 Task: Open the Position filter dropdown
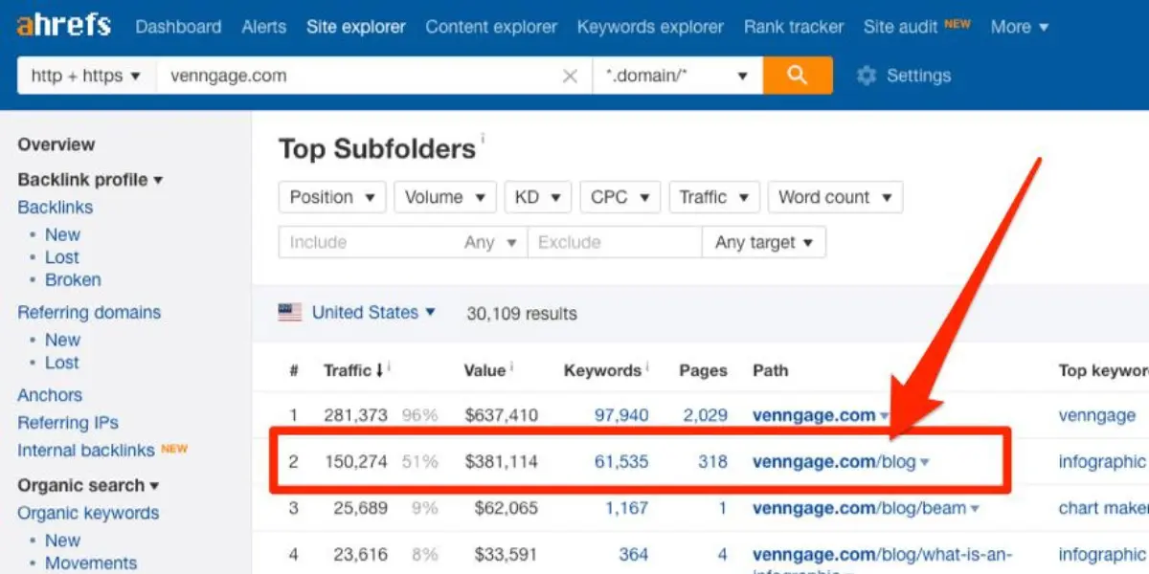(332, 197)
